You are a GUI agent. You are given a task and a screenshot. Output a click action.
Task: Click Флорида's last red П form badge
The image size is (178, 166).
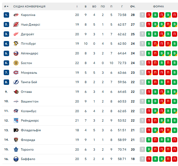(175, 140)
